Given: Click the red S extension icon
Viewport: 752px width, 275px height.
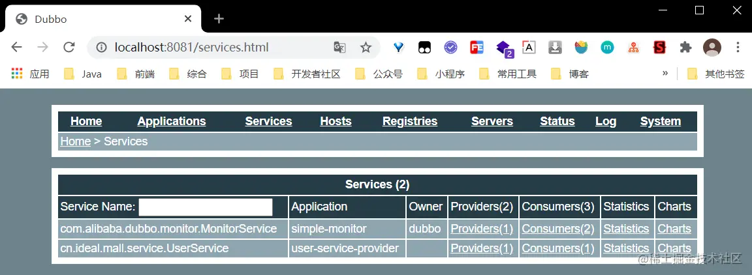Looking at the screenshot, I should point(660,47).
